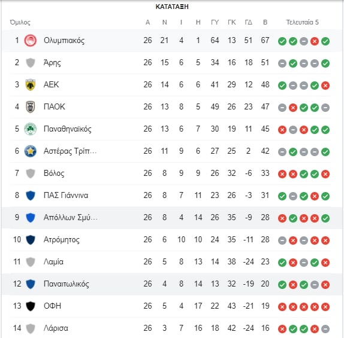Click the ΟΦΗ black shield icon
The width and height of the screenshot is (344, 338).
(31, 306)
